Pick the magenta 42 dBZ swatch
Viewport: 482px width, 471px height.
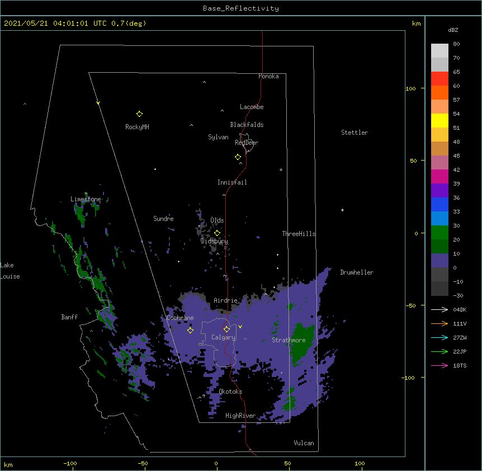coord(440,176)
